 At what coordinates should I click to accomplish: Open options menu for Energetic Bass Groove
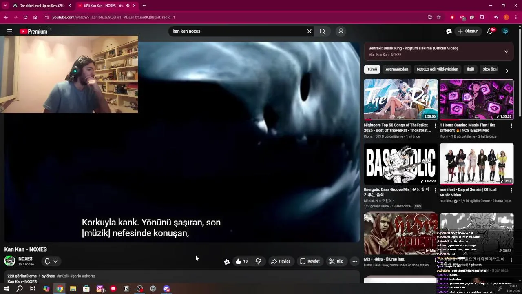point(436,190)
